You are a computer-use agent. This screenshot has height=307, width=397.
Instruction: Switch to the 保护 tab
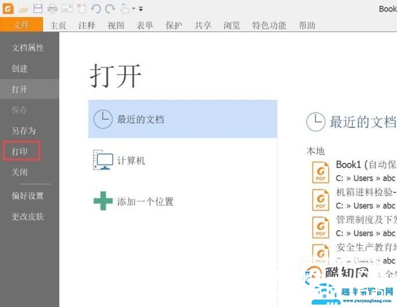173,25
